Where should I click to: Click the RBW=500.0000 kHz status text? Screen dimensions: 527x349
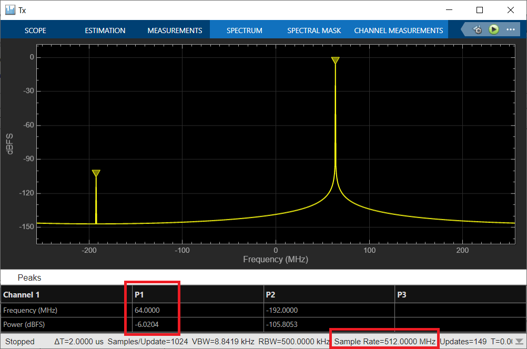[x=294, y=342]
